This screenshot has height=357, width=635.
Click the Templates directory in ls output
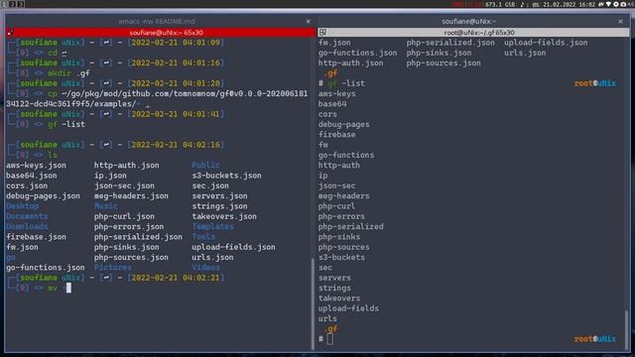pos(212,226)
